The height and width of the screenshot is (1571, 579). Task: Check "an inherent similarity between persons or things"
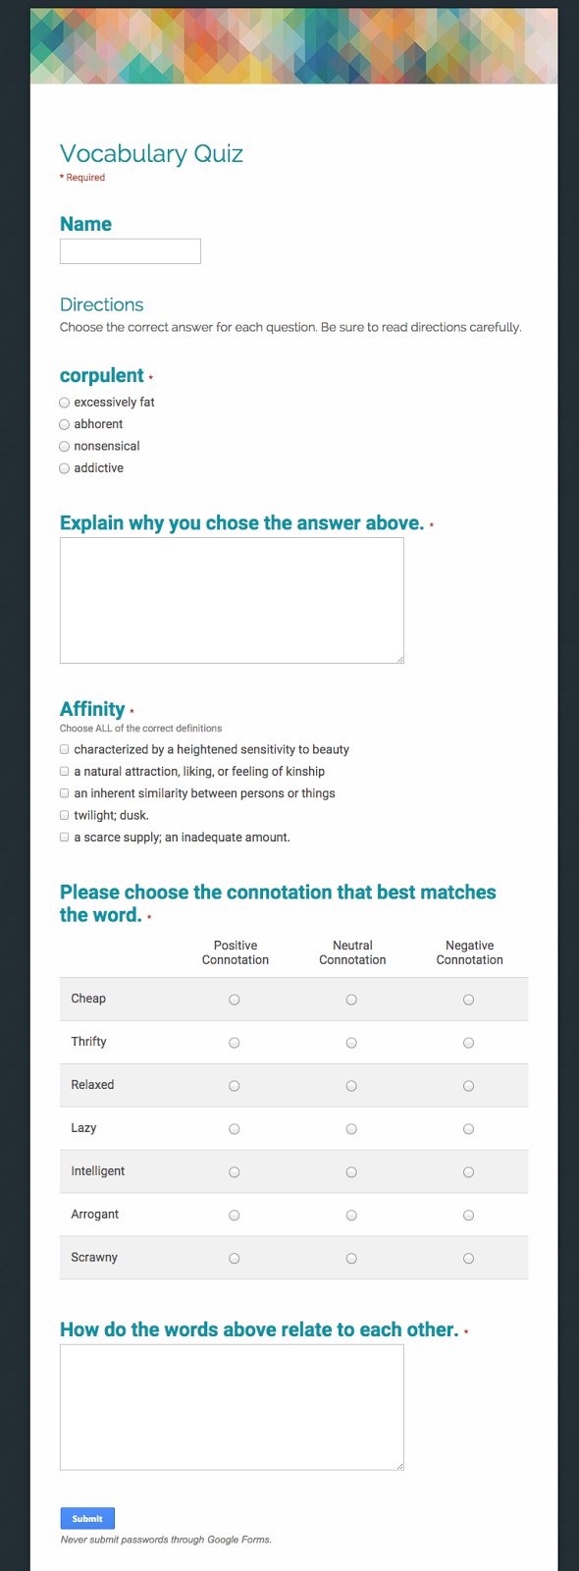64,792
